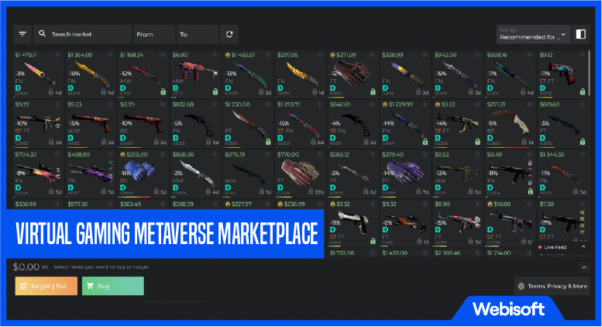Viewport: 602px width, 327px height.
Task: Click trade lock icon on $838.16 card
Action: point(522,92)
